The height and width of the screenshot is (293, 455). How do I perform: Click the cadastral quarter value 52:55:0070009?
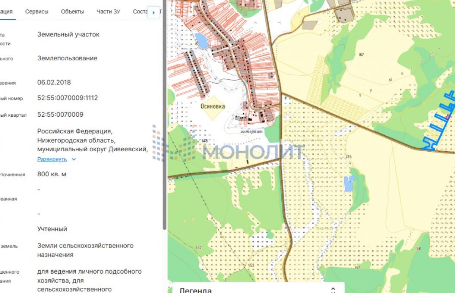[60, 114]
